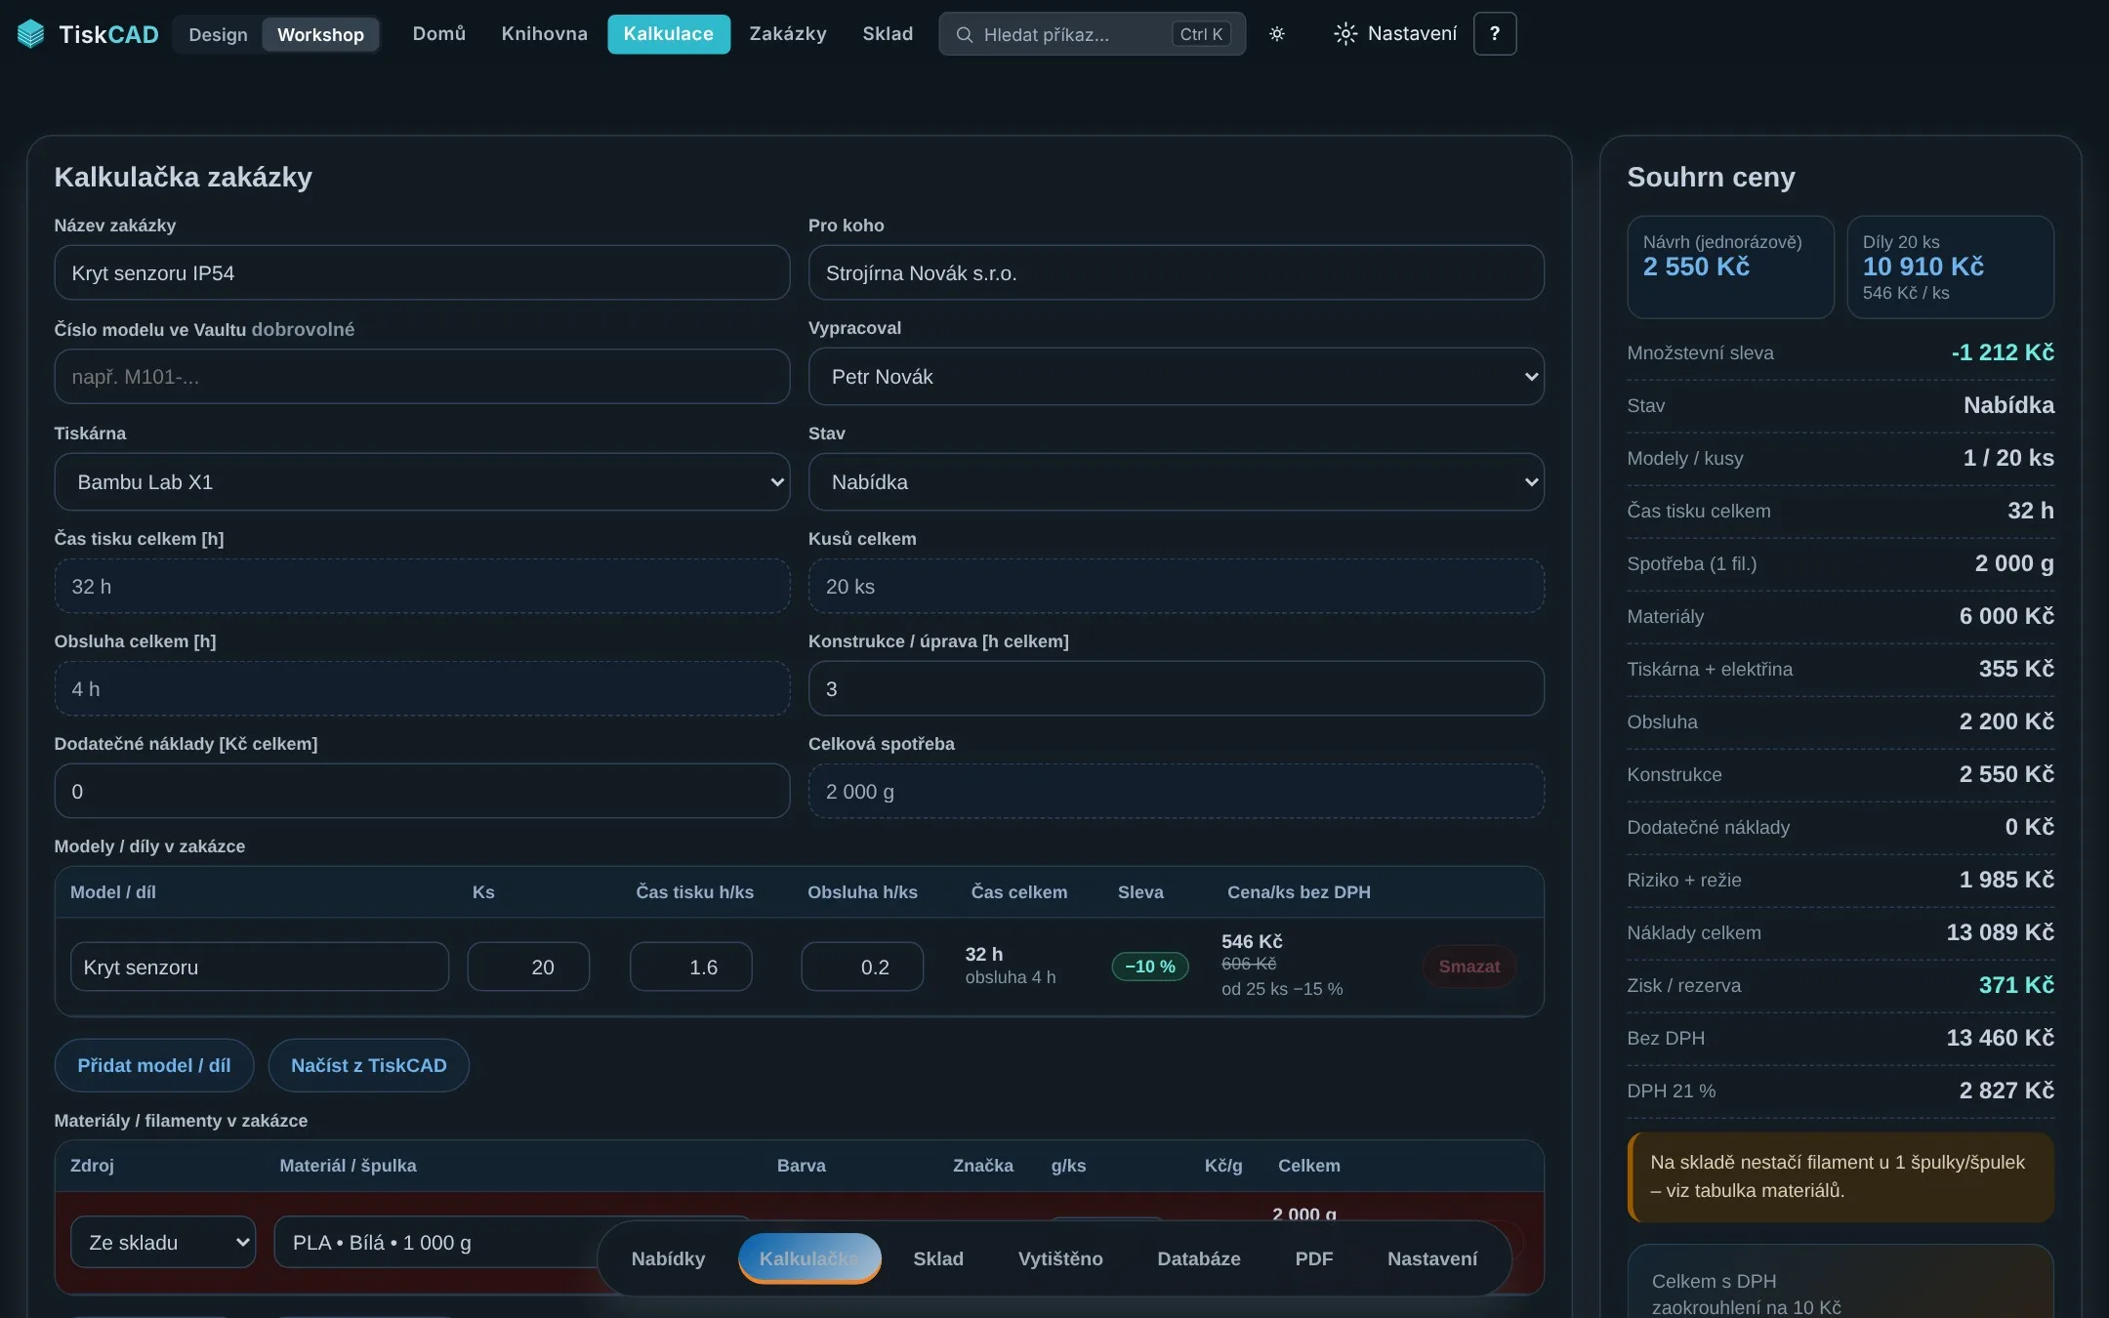Screen dimensions: 2109x1318
Task: Click the 'Díly 20 ks' price card
Action: pos(1950,267)
